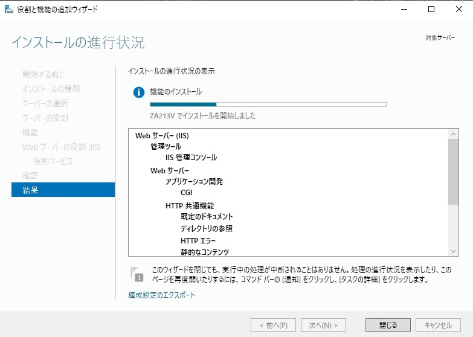Click the IIS 管理コンソール list entry
Viewport: 473px width, 337px height.
click(191, 158)
